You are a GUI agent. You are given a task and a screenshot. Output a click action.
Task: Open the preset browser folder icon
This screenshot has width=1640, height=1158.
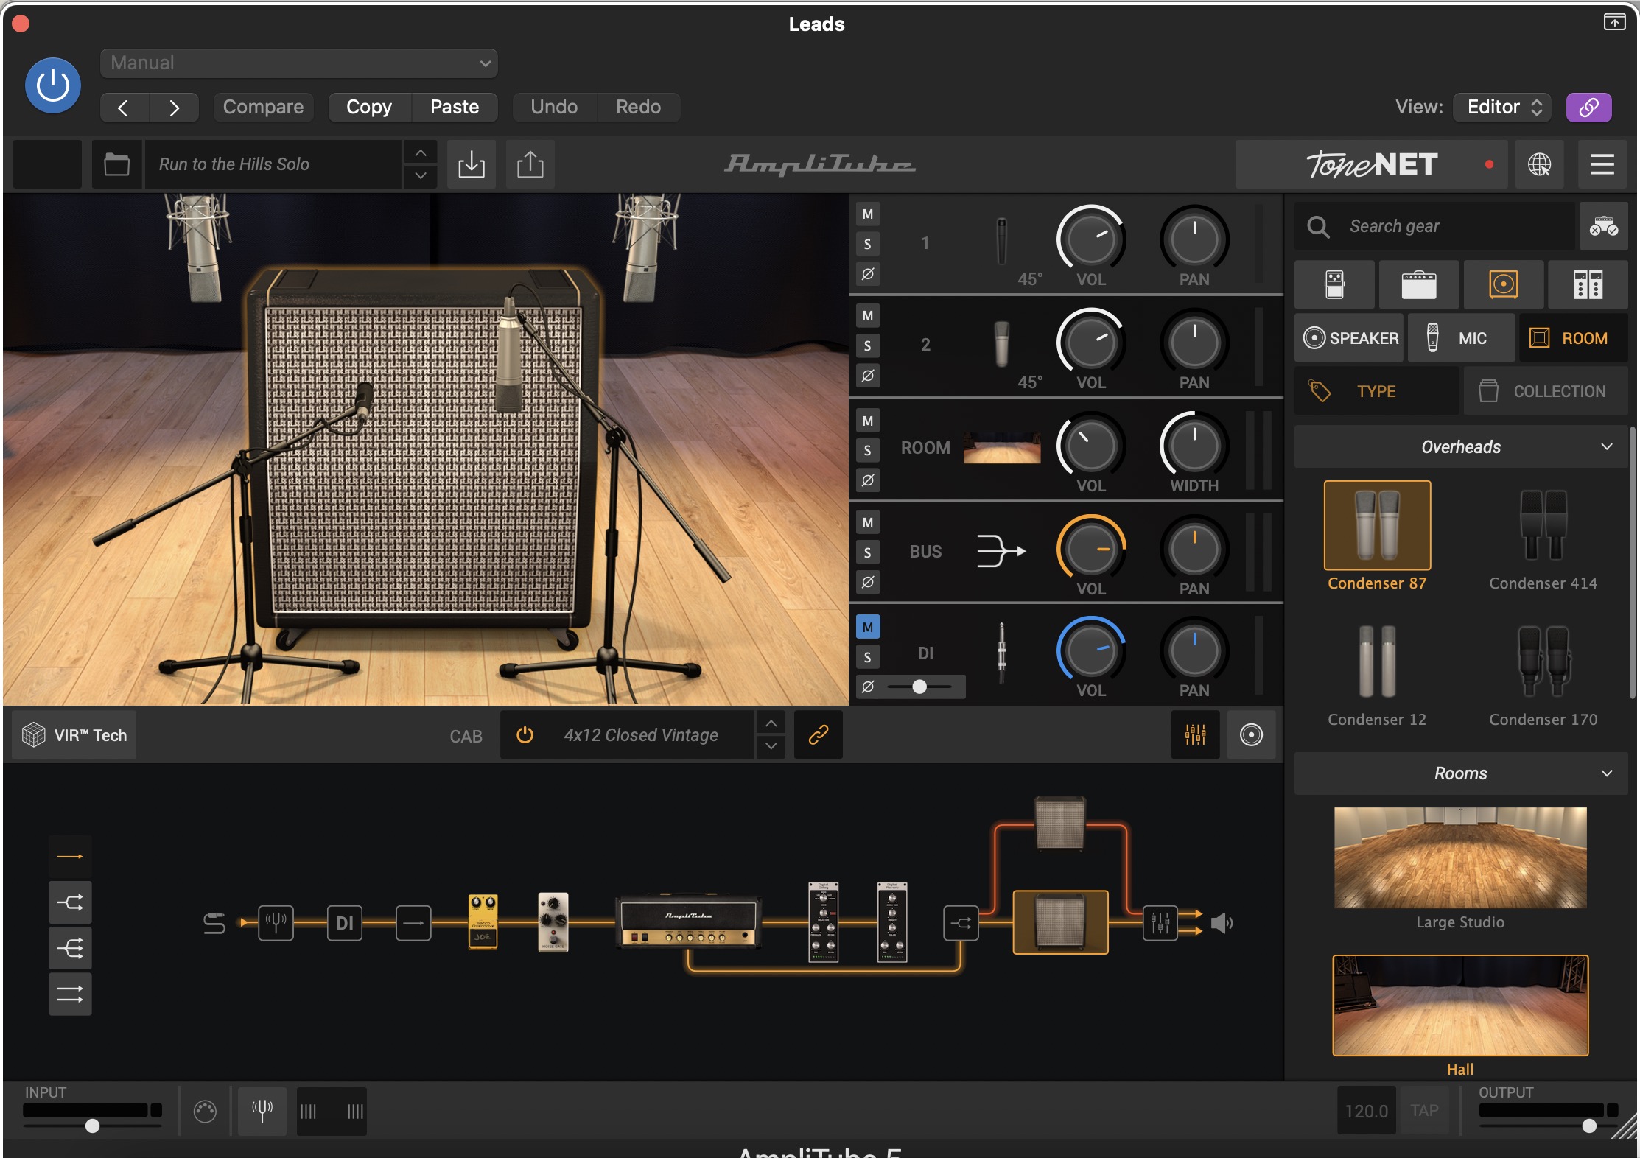[116, 164]
